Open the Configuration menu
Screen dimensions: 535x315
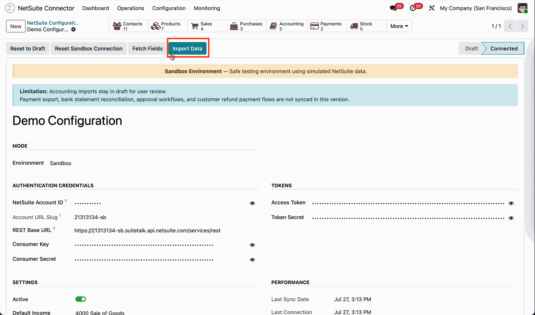(169, 8)
